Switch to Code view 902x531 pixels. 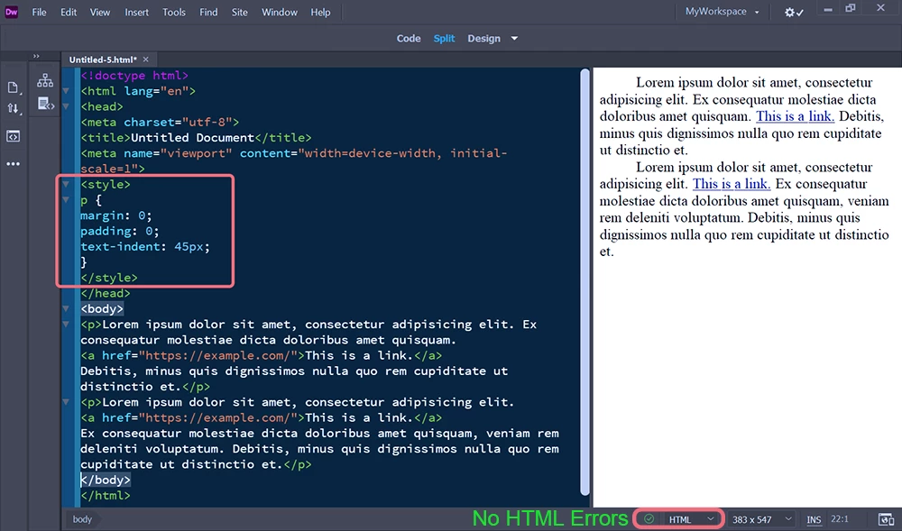(x=409, y=39)
